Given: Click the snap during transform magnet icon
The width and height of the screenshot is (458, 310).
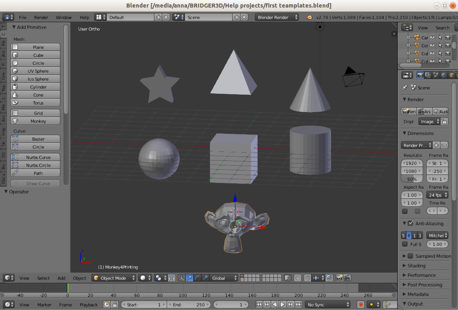Looking at the screenshot, I should [x=307, y=278].
